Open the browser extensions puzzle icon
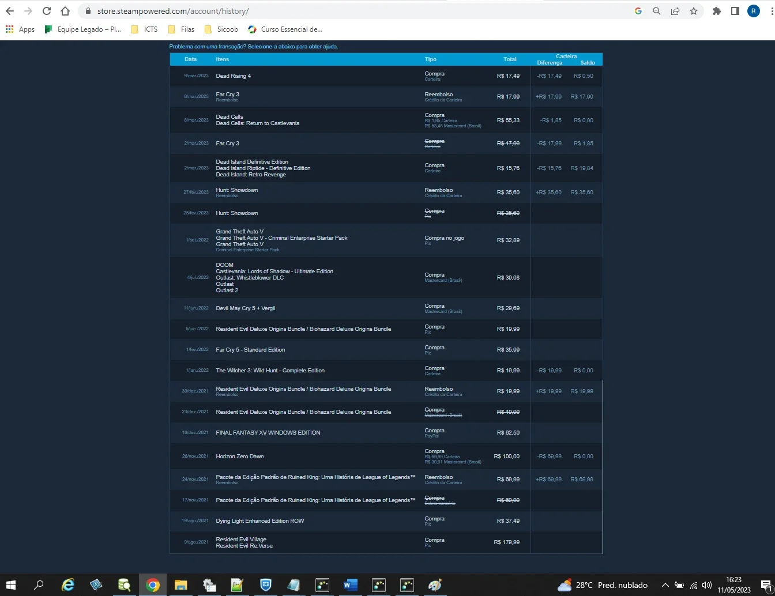The height and width of the screenshot is (596, 775). point(717,11)
